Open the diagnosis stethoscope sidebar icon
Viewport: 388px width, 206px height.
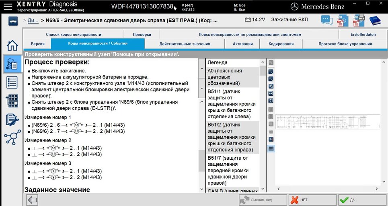[12, 64]
